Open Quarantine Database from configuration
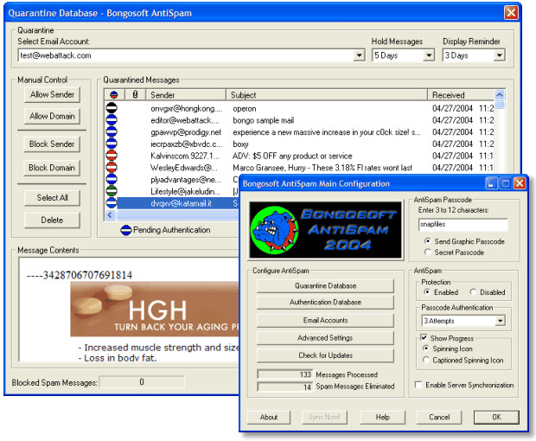The height and width of the screenshot is (441, 536). (x=325, y=285)
